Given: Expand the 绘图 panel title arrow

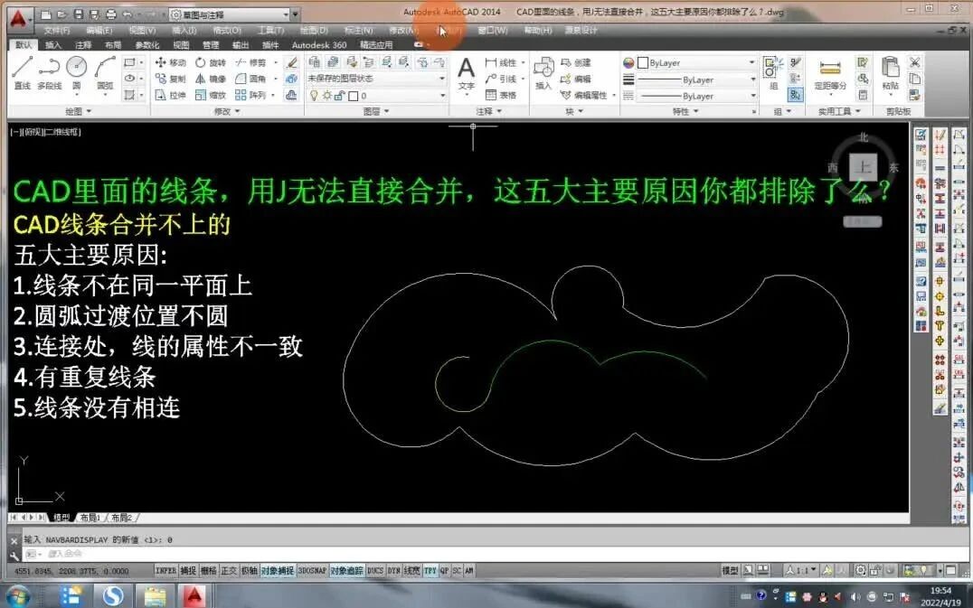Looking at the screenshot, I should pyautogui.click(x=90, y=111).
